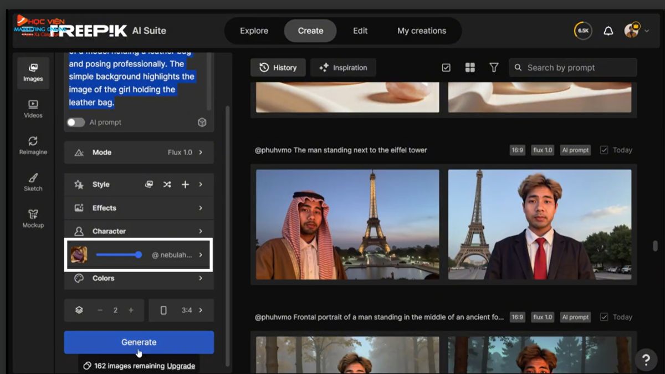Click the 16:9 tag on Eiffel tower row

coord(518,150)
